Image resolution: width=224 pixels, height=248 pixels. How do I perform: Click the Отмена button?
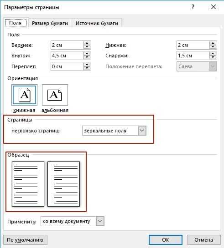204,240
